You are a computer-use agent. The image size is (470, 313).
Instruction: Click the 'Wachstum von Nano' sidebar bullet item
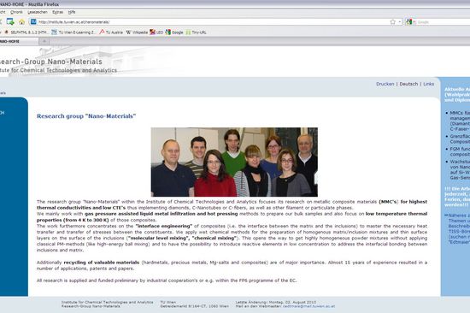(460, 169)
